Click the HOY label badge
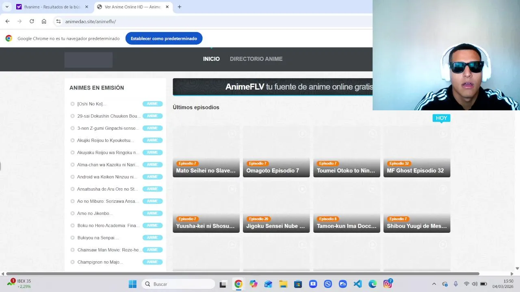The image size is (520, 292). (441, 118)
